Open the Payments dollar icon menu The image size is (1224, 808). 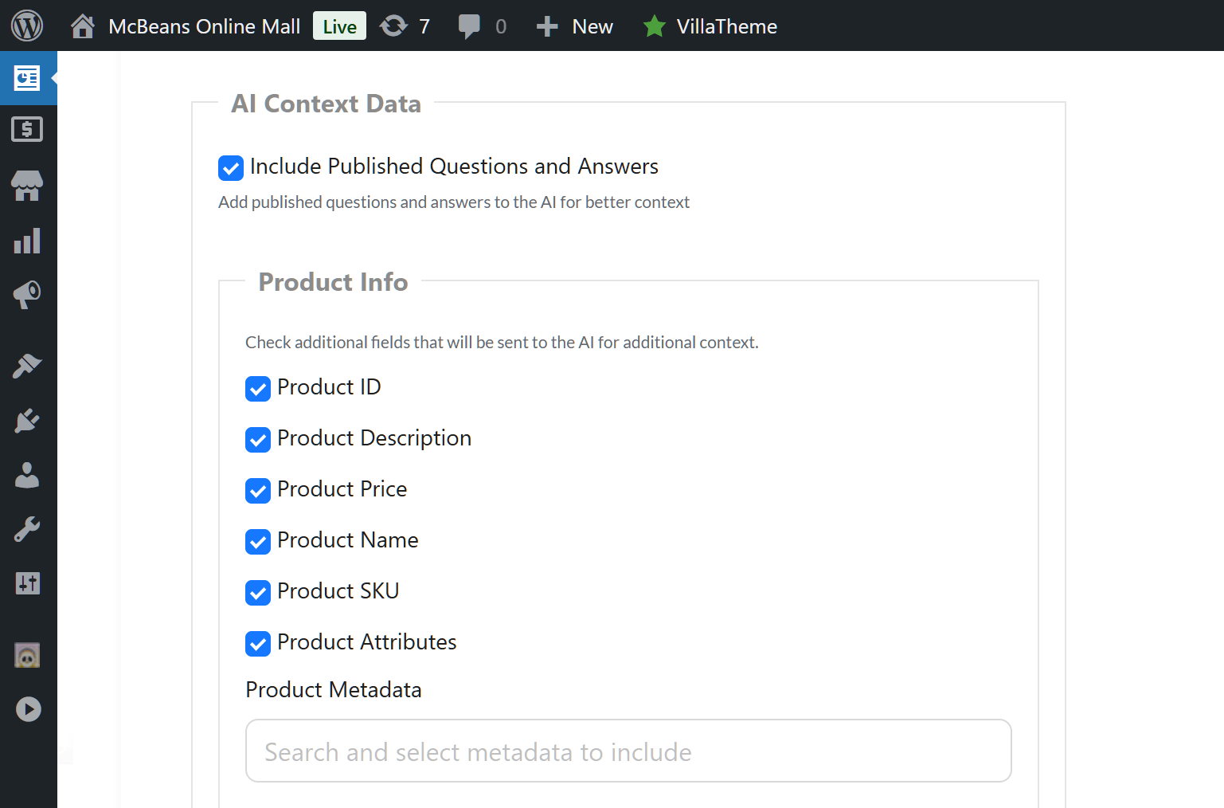27,129
